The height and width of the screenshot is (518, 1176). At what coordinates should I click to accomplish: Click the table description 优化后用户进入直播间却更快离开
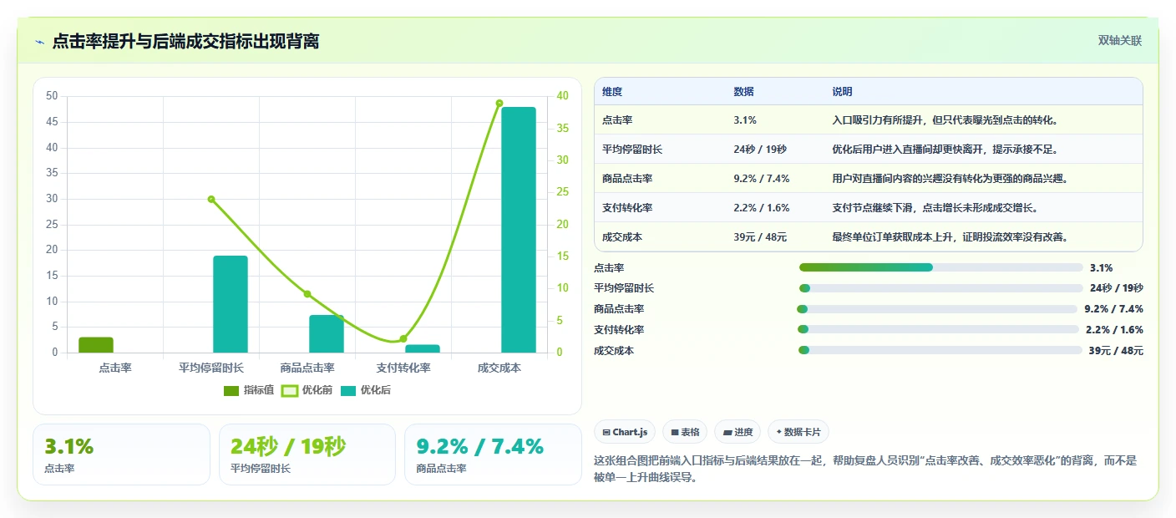(x=945, y=150)
